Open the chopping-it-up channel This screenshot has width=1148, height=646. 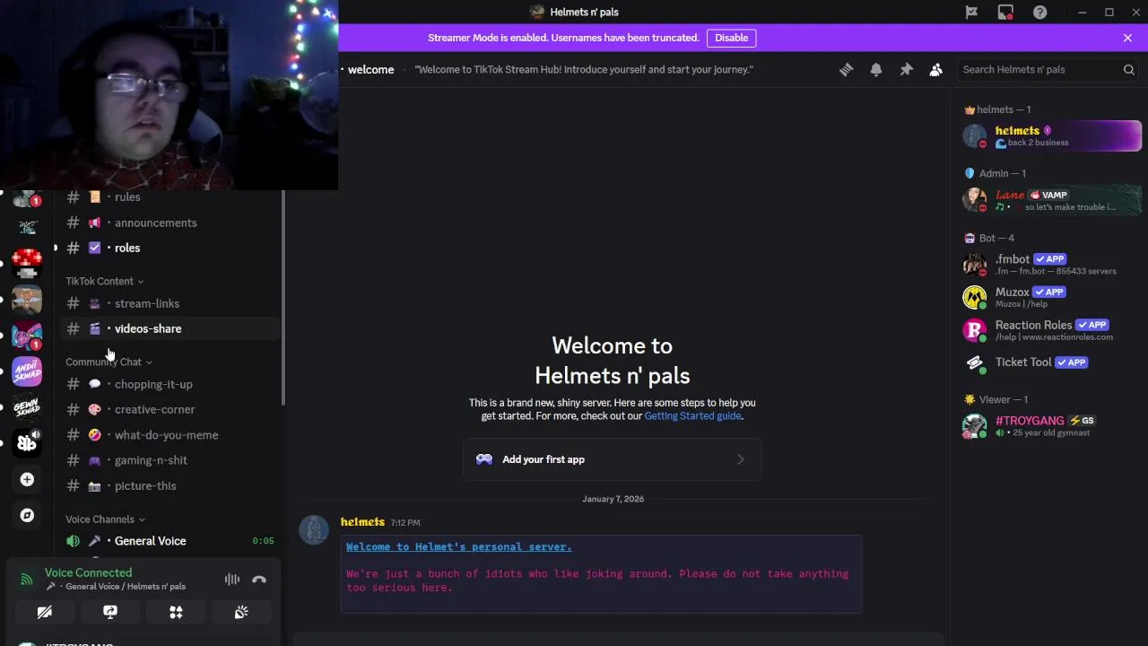pyautogui.click(x=169, y=384)
